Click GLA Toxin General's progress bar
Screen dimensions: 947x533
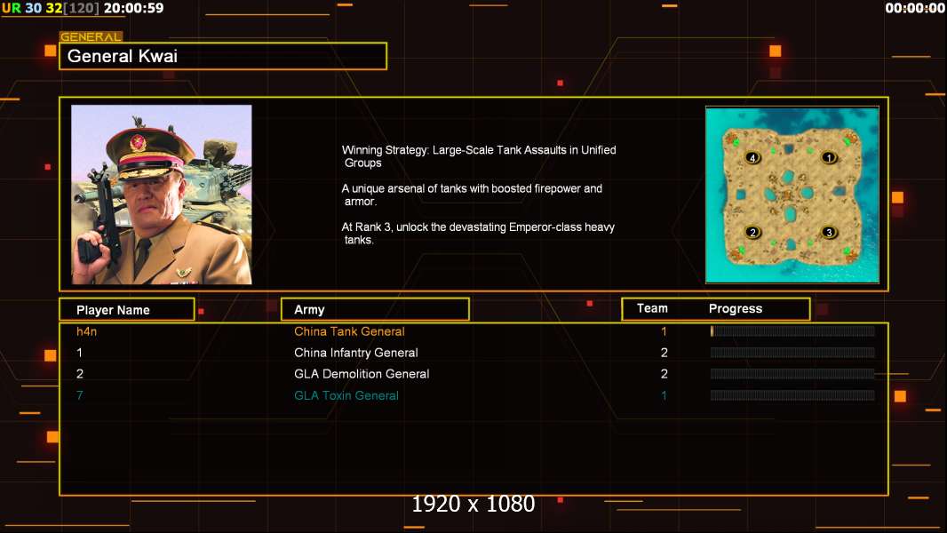792,395
